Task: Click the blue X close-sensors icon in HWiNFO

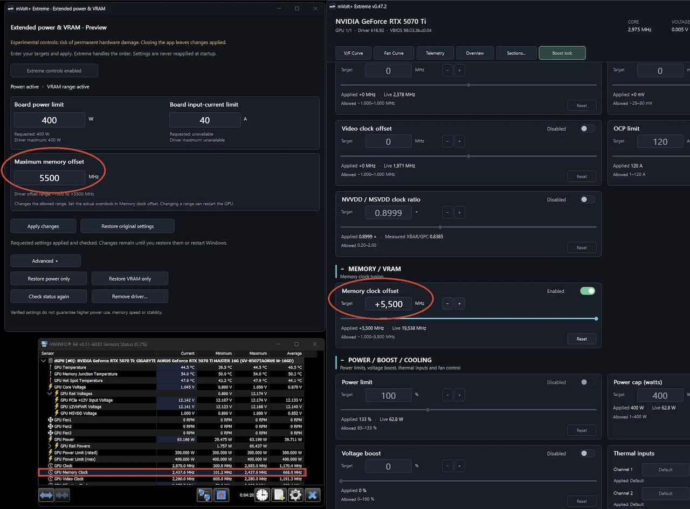Action: click(313, 495)
